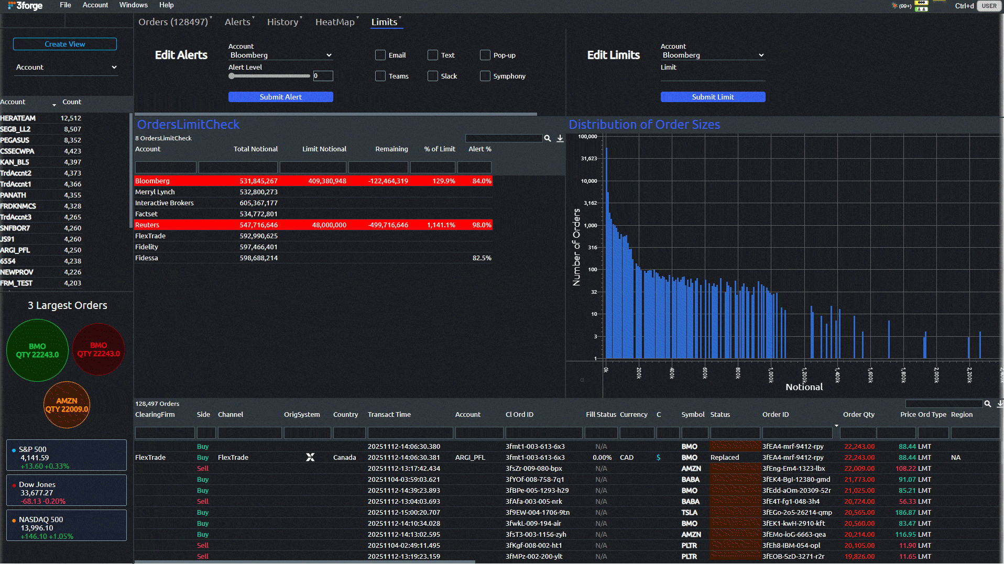Image resolution: width=1004 pixels, height=564 pixels.
Task: Click the Alert Level slider handle
Action: [232, 76]
